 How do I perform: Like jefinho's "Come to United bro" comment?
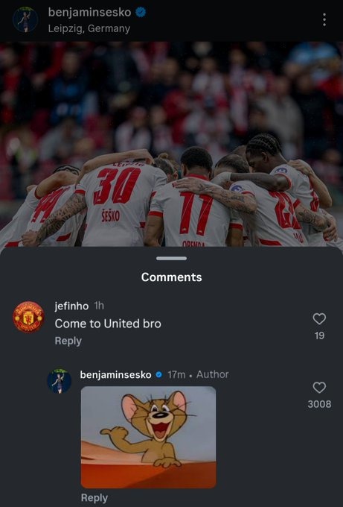(x=319, y=319)
